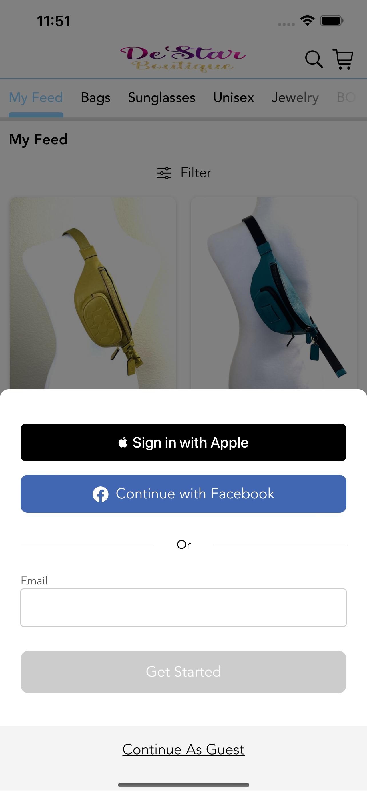Tap the battery status icon
Viewport: 367px width, 794px height.
tap(332, 21)
